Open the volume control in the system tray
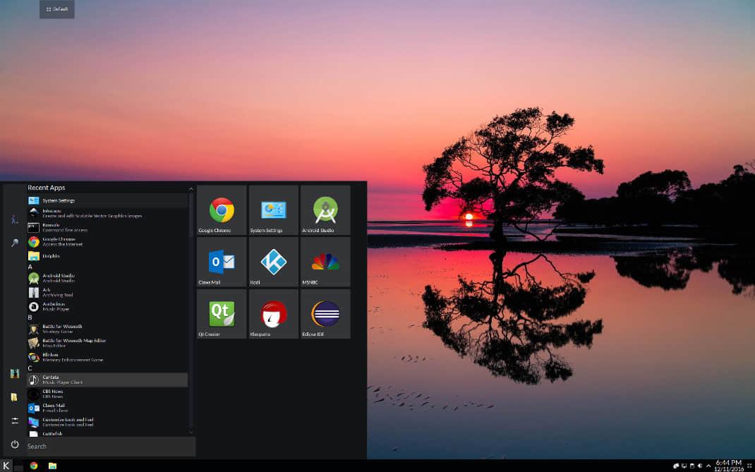755x472 pixels. pyautogui.click(x=701, y=466)
